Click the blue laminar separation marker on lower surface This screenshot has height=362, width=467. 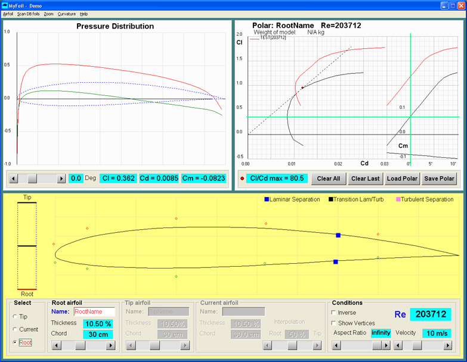coord(336,261)
